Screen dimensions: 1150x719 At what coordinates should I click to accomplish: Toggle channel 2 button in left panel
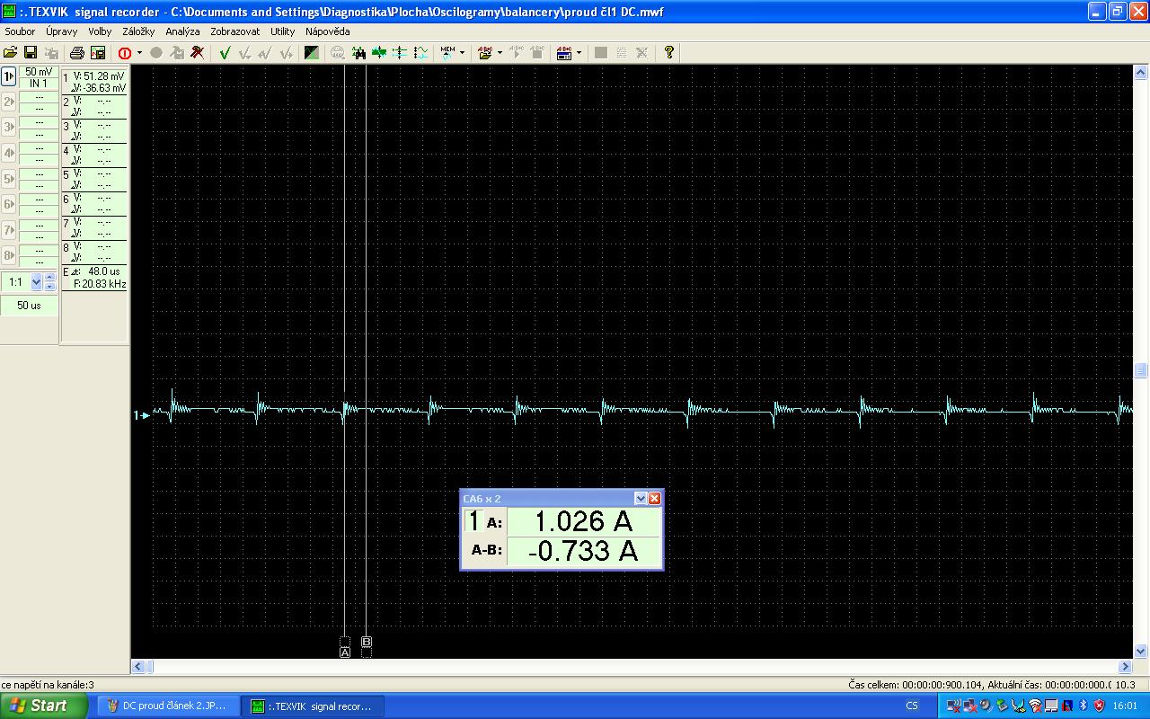pos(9,102)
